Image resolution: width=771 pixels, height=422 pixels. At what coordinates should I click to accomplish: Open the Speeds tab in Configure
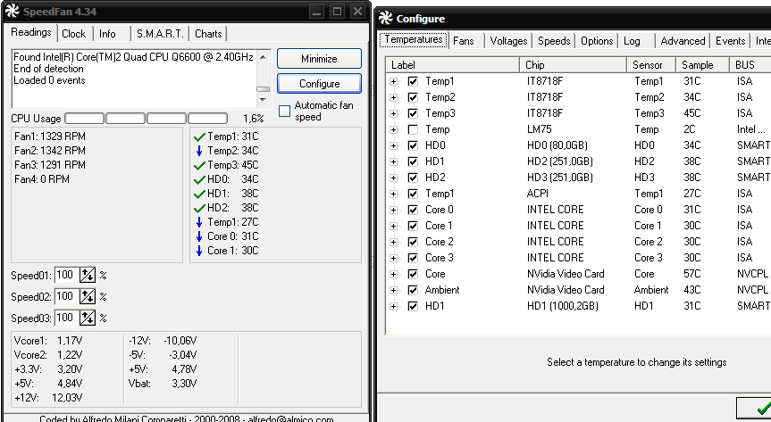pos(554,41)
